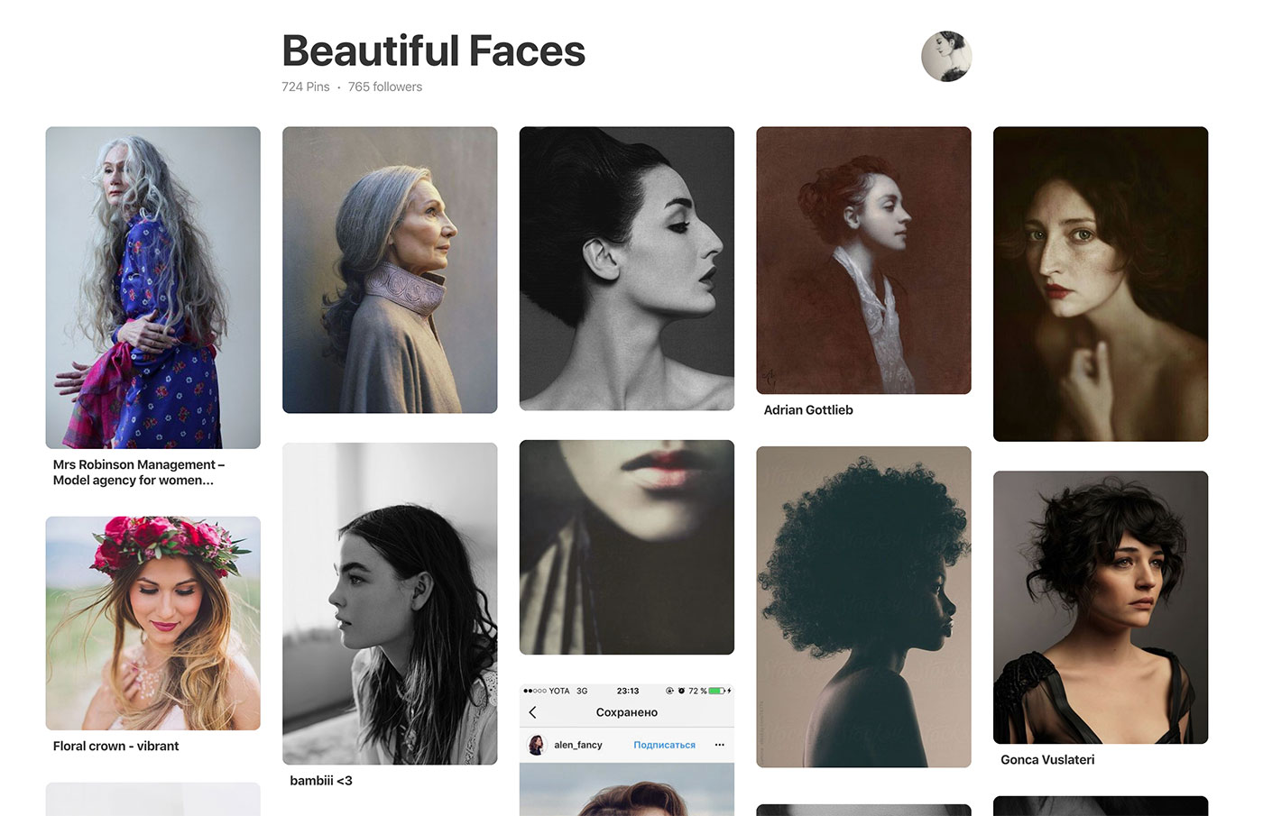Screen dimensions: 1263x816
Task: Select the 'Floral crown - vibrant' caption
Action: [x=115, y=747]
